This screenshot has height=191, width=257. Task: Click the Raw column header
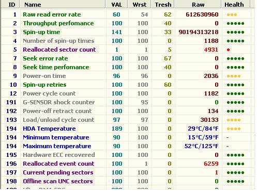[x=198, y=5]
